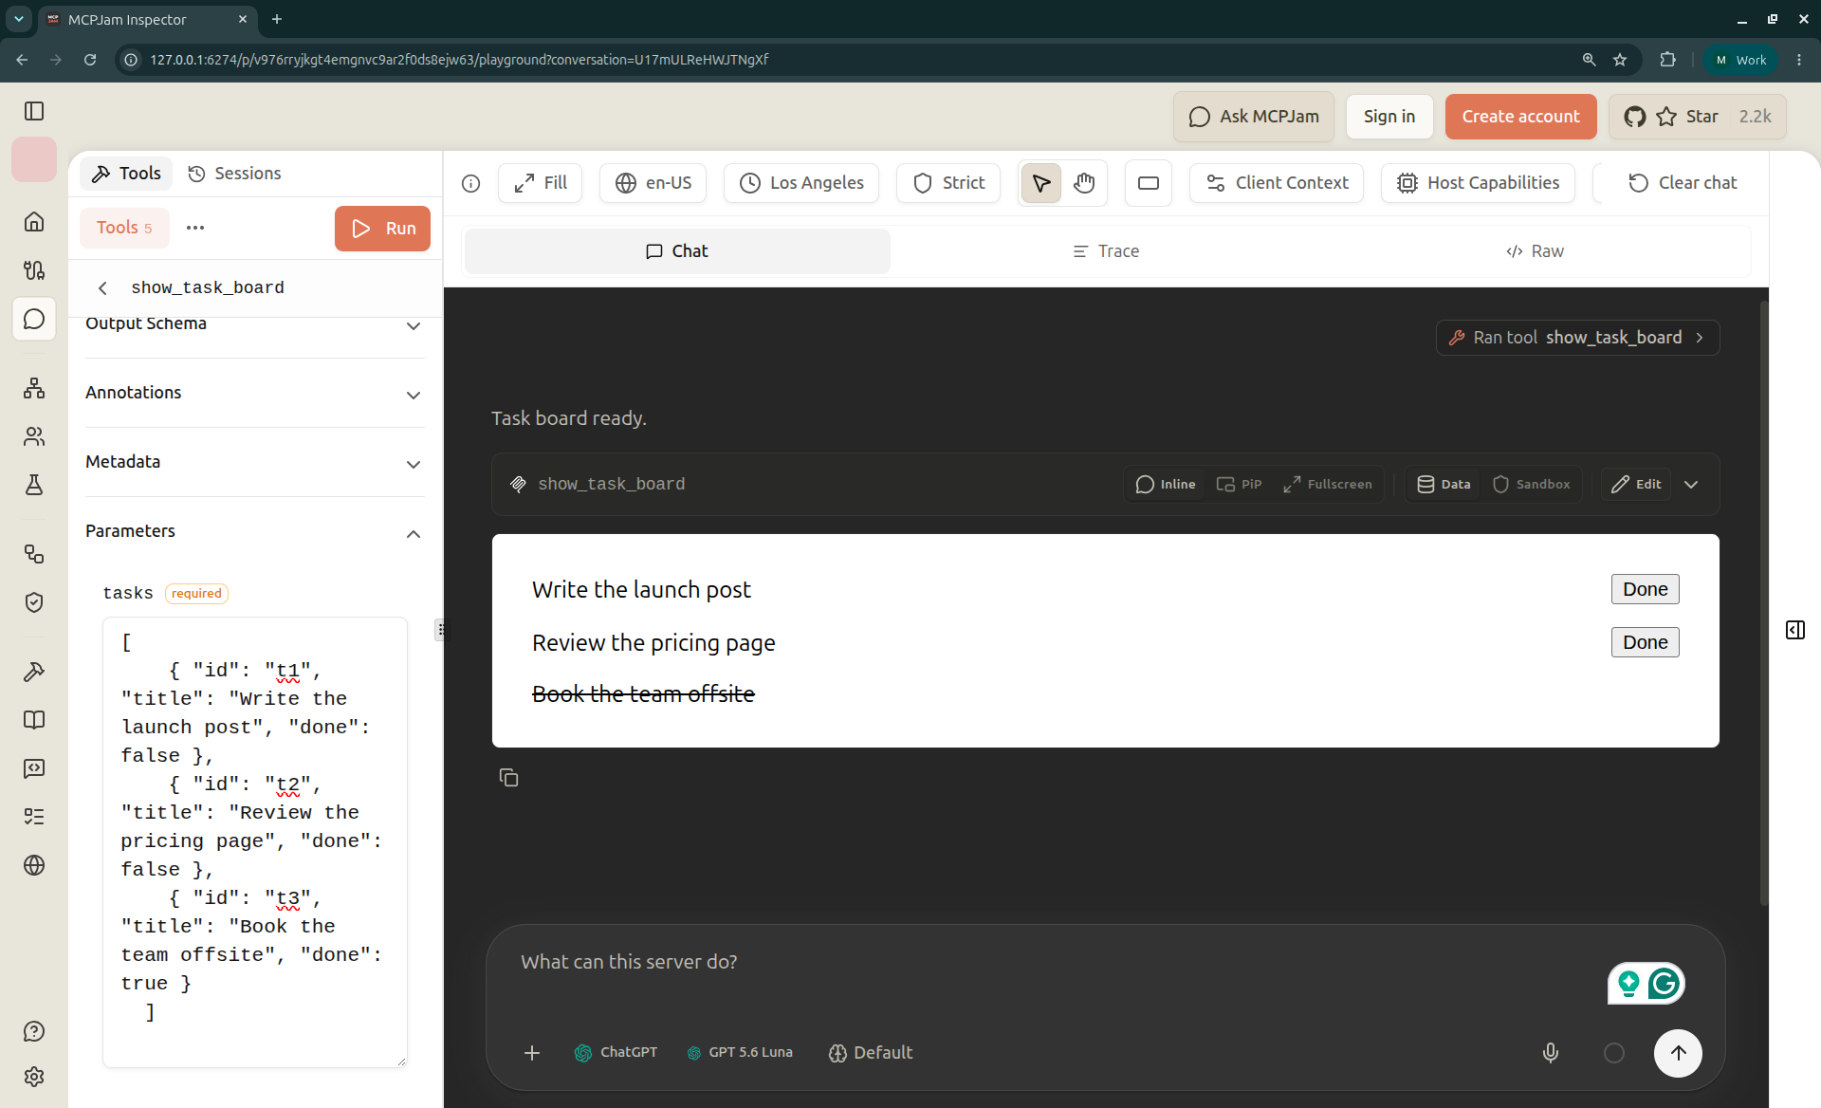Select the hand touch mode

1084,183
